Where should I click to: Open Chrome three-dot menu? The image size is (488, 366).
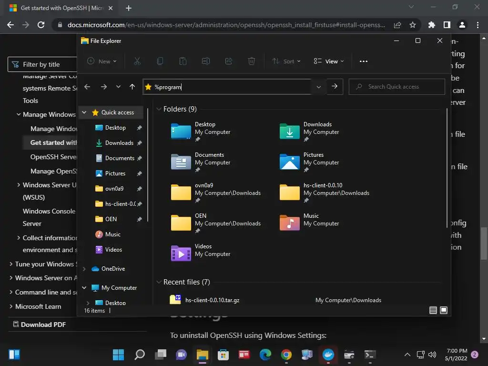pos(478,25)
